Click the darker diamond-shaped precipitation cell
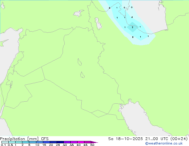 click(132, 27)
